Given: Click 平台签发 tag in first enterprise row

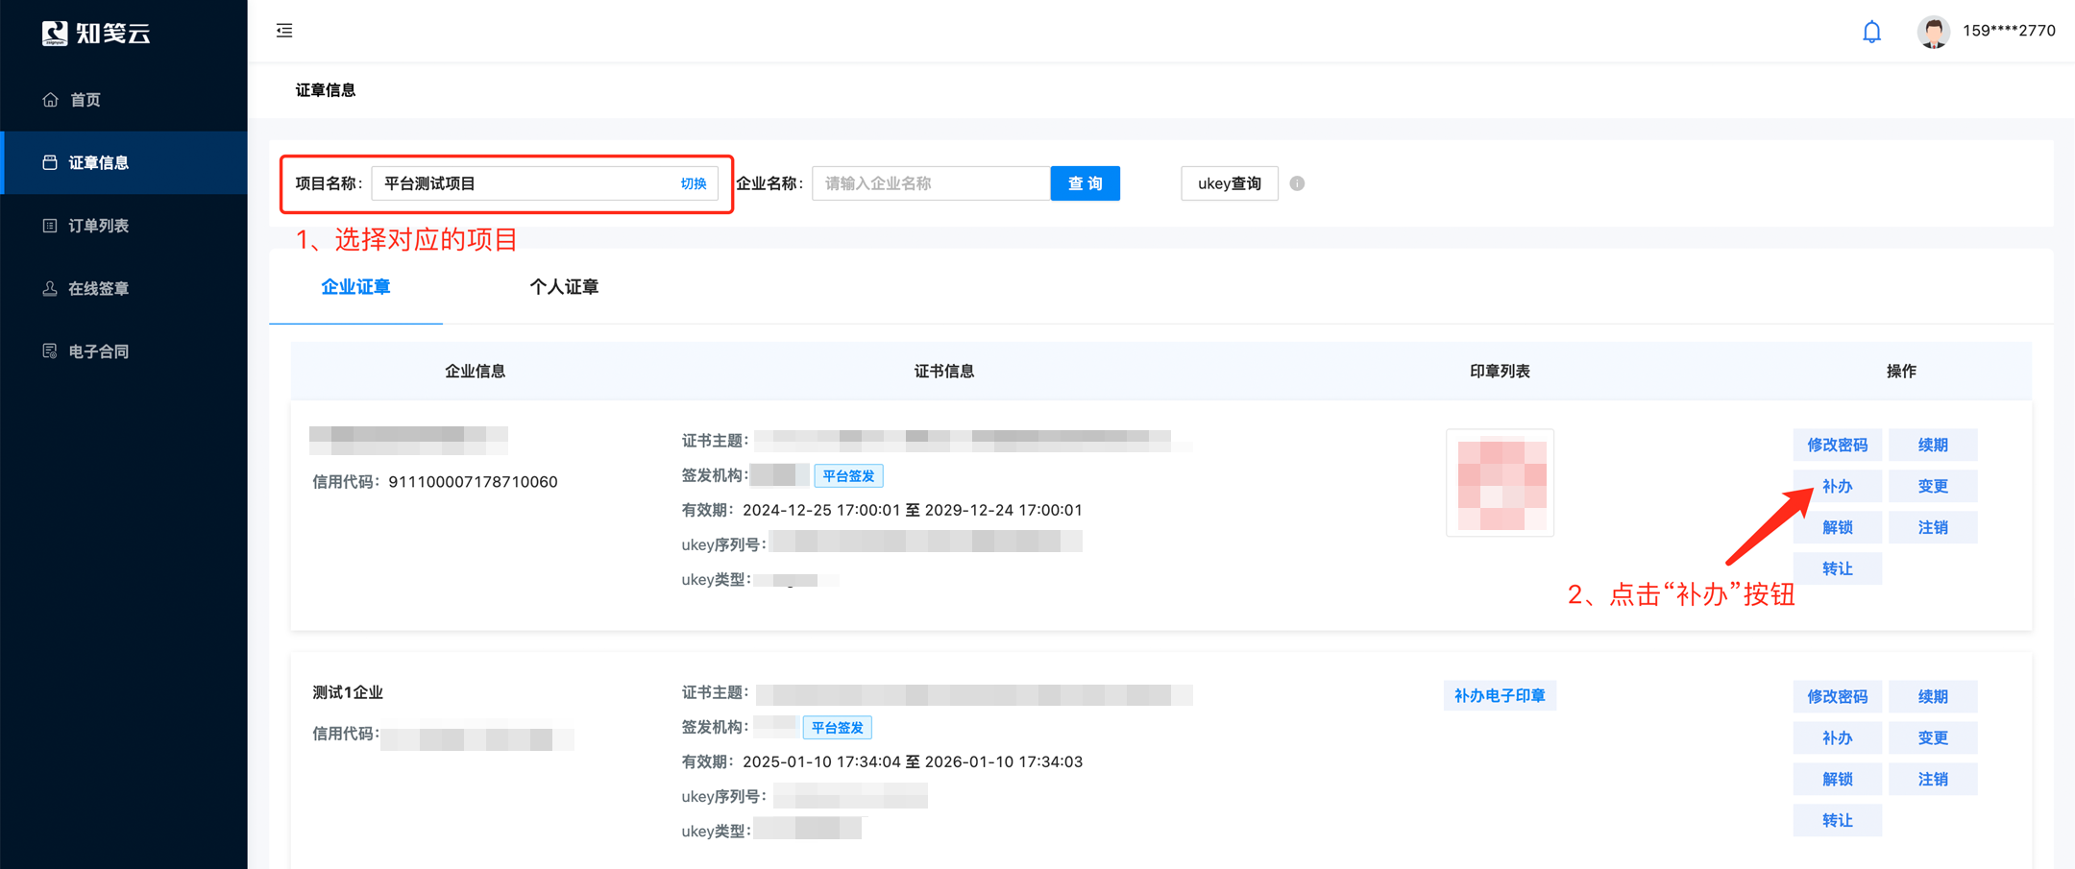Looking at the screenshot, I should coord(849,475).
